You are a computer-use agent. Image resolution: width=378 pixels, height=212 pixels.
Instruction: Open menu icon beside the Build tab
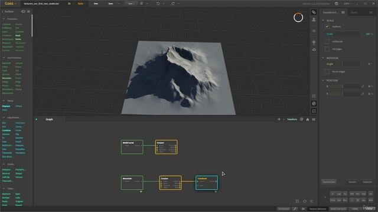pyautogui.click(x=371, y=12)
